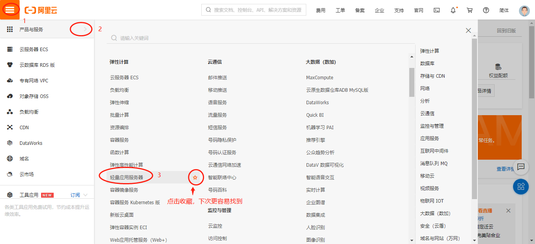Click the 云市场 sidebar label
This screenshot has height=244, width=535.
pos(27,175)
